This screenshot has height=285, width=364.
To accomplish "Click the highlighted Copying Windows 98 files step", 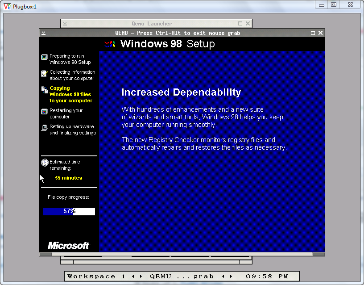I will pos(71,94).
